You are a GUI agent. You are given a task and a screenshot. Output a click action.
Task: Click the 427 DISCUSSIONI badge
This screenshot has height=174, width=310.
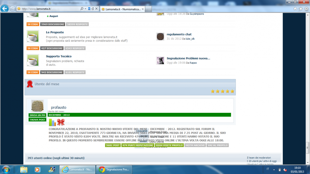[52, 48]
